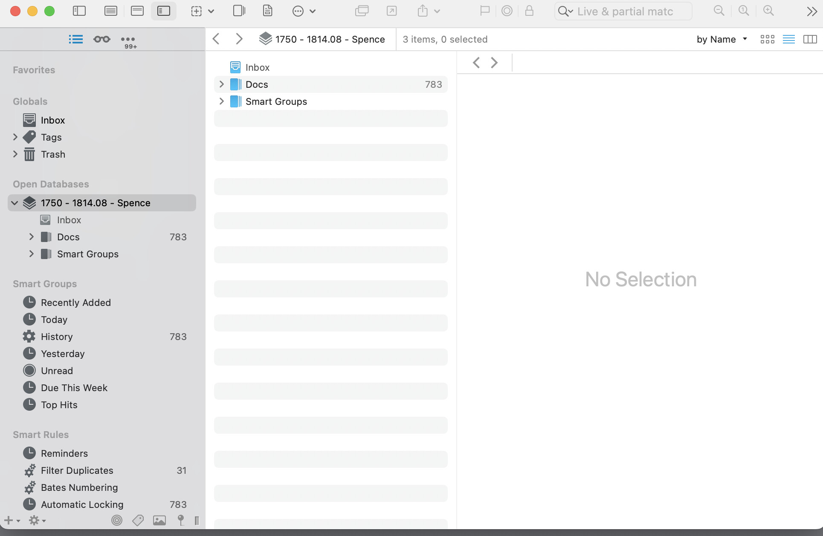Collapse the 1750 - 1814.08 - Spence database

click(x=14, y=203)
